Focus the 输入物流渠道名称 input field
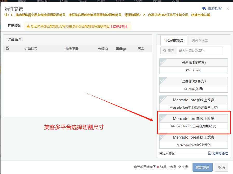 [200, 50]
